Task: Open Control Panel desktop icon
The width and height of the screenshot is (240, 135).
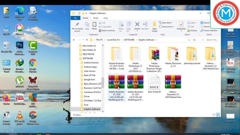Action: [x=6, y=66]
